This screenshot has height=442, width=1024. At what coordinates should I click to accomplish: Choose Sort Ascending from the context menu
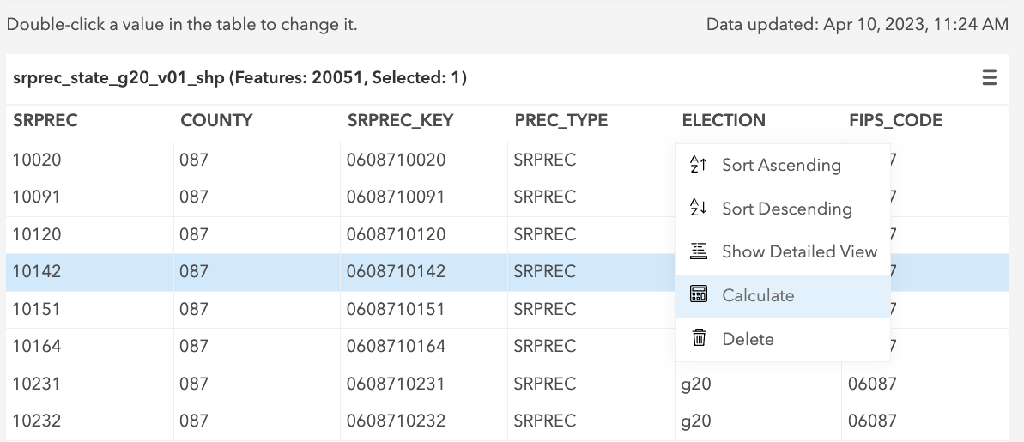781,165
